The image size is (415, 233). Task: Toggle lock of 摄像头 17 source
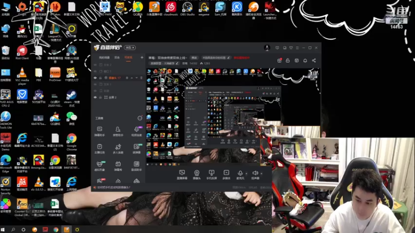100,78
